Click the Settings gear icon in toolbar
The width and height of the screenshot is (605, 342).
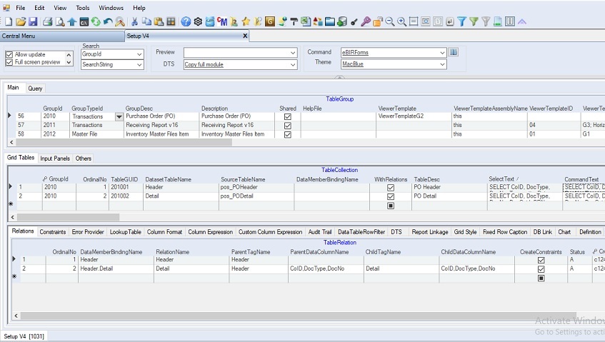point(198,21)
